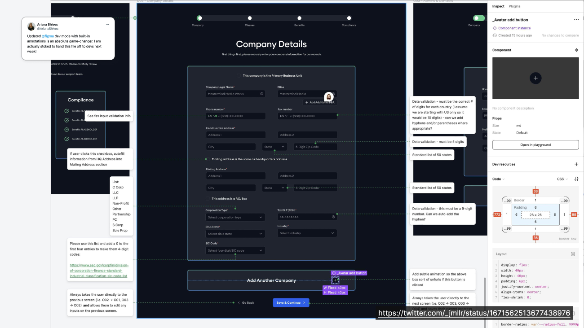Screen dimensions: 584x328
Task: Click the history clock icon beside Created 15 hours ago
Action: [x=495, y=35]
